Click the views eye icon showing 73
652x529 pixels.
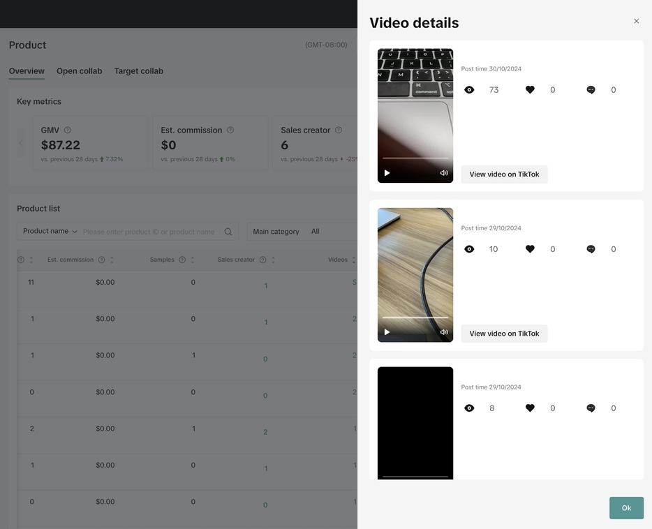(x=469, y=90)
